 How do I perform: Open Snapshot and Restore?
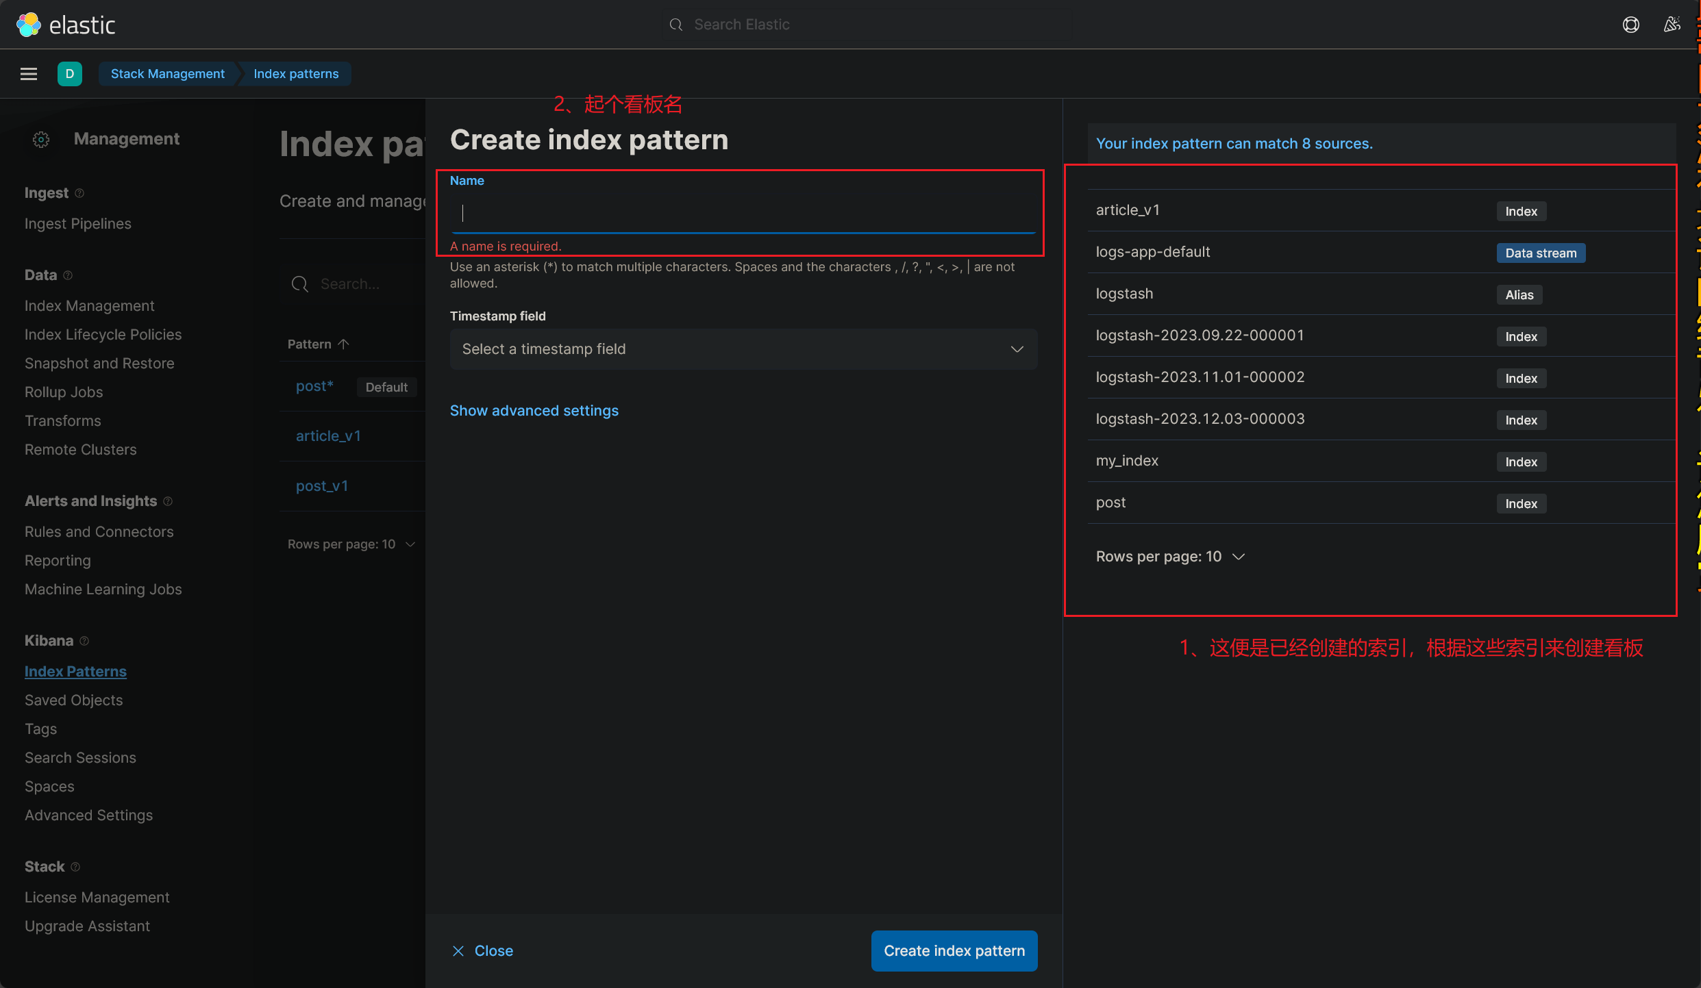tap(99, 364)
